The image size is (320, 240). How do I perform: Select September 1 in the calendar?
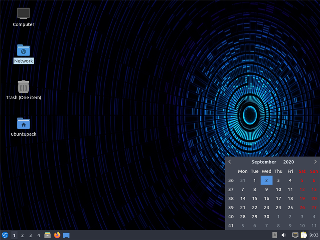(x=254, y=180)
